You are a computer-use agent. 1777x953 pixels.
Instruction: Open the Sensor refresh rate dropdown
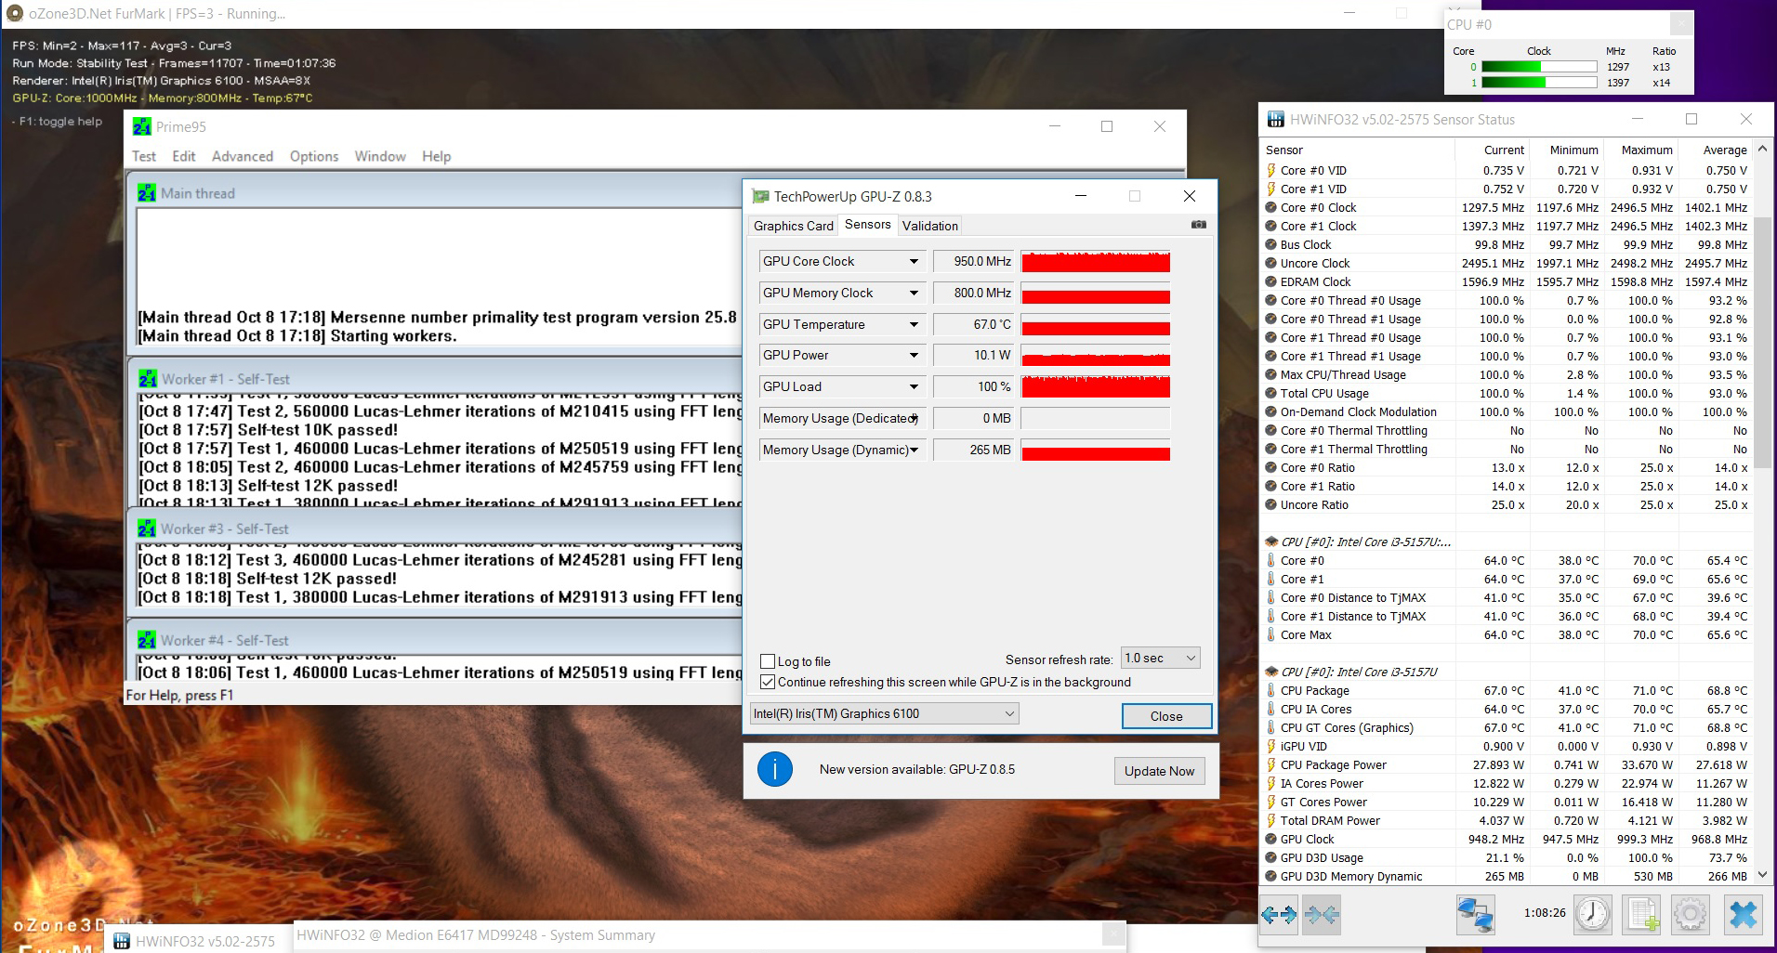point(1161,659)
